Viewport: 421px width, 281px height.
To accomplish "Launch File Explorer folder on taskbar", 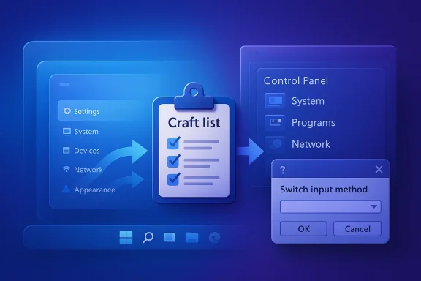I will (x=191, y=237).
